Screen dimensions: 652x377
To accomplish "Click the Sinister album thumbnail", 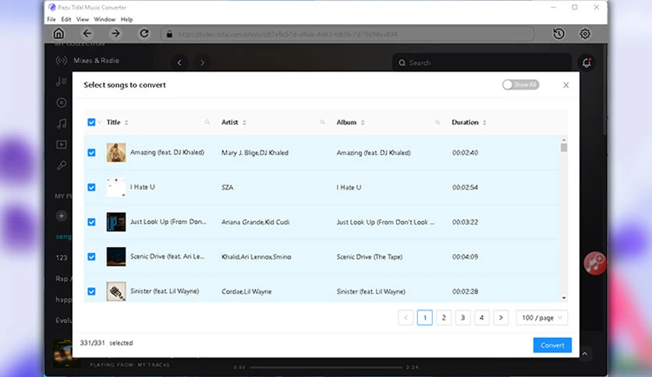I will (x=116, y=291).
